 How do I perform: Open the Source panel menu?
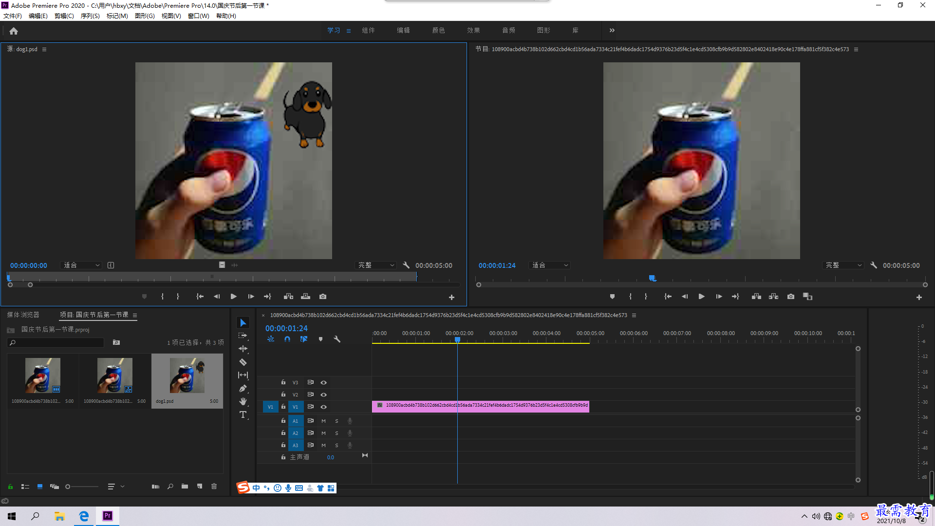44,49
